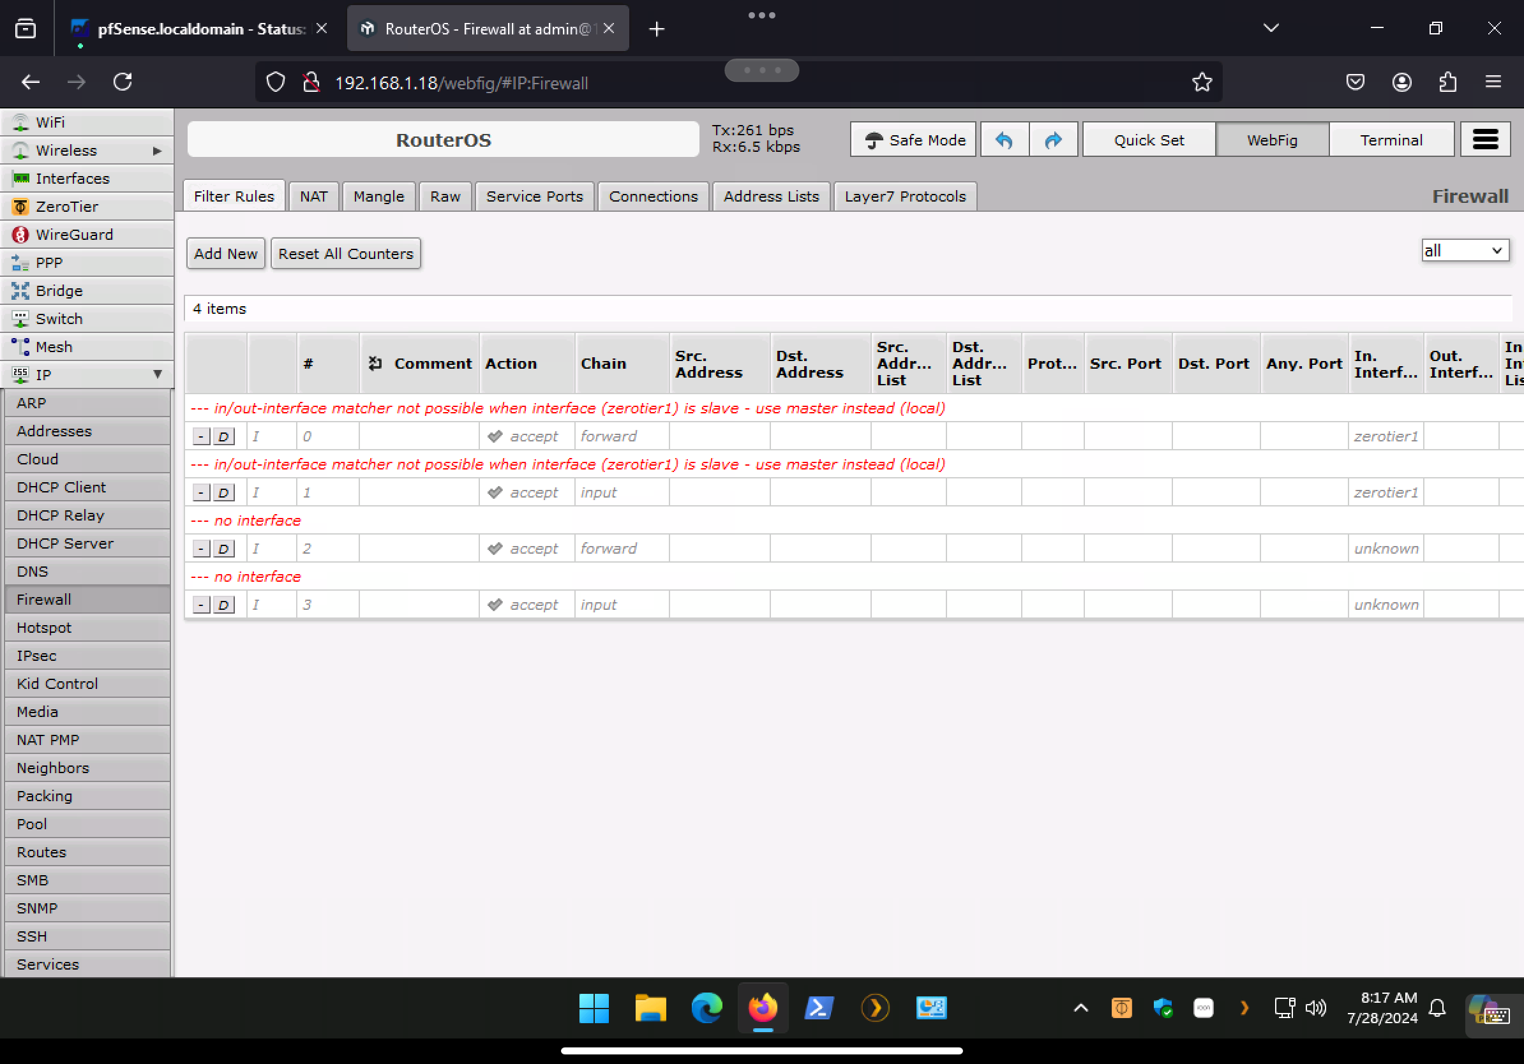Click the undo arrow icon
The height and width of the screenshot is (1064, 1524).
click(1004, 140)
